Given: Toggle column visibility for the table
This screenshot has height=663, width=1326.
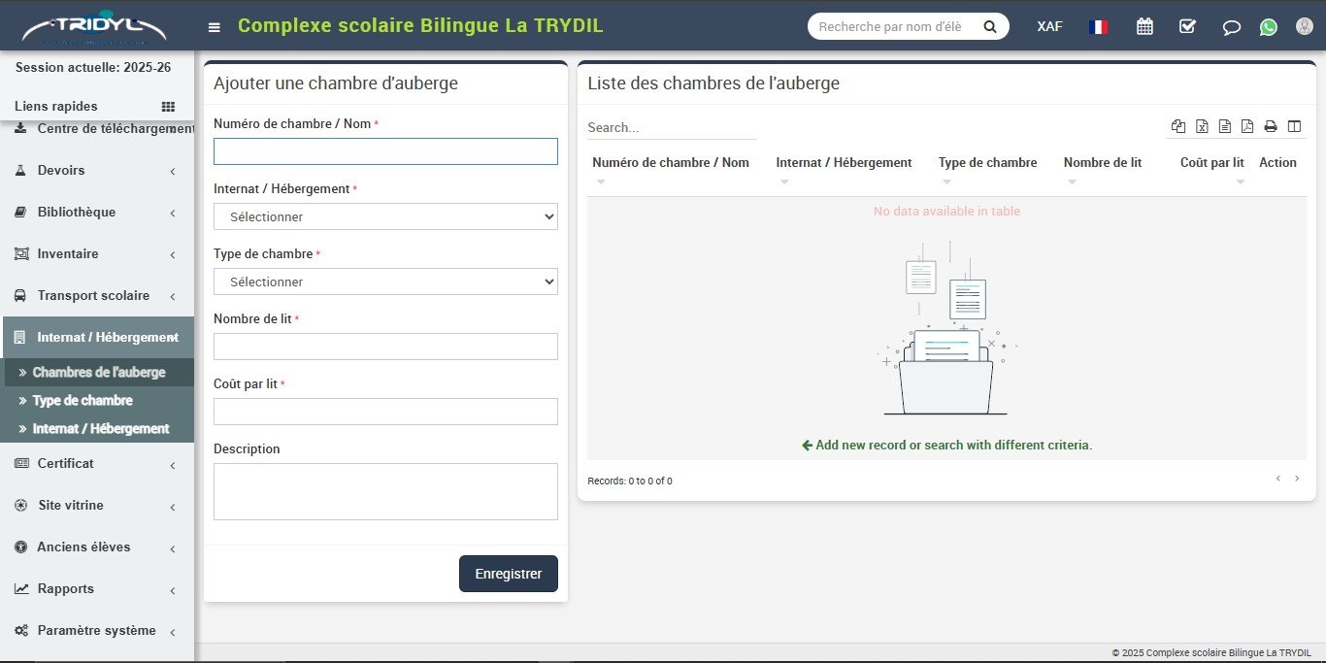Looking at the screenshot, I should tap(1294, 126).
